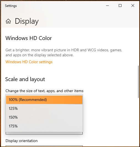This screenshot has width=140, height=147.
Task: Open the Display orientation combo box
Action: pyautogui.click(x=44, y=146)
